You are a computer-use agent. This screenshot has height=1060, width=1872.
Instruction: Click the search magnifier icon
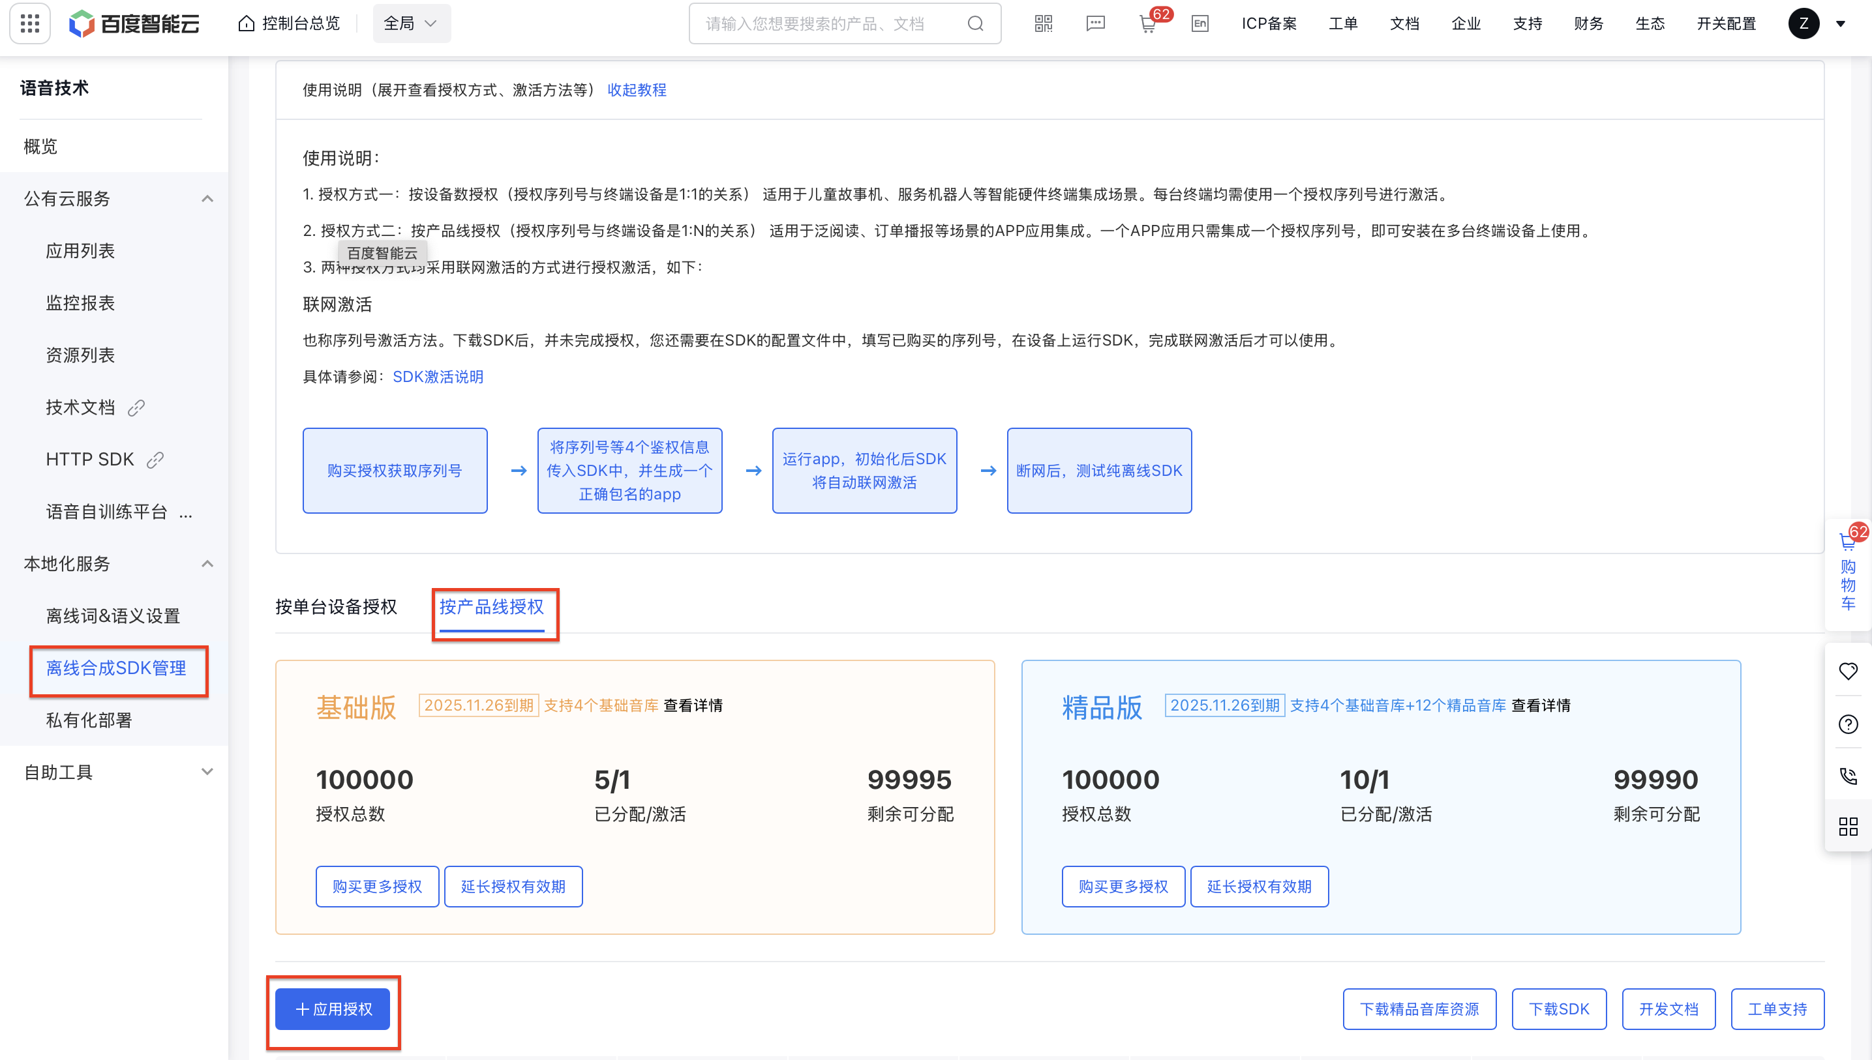point(975,23)
